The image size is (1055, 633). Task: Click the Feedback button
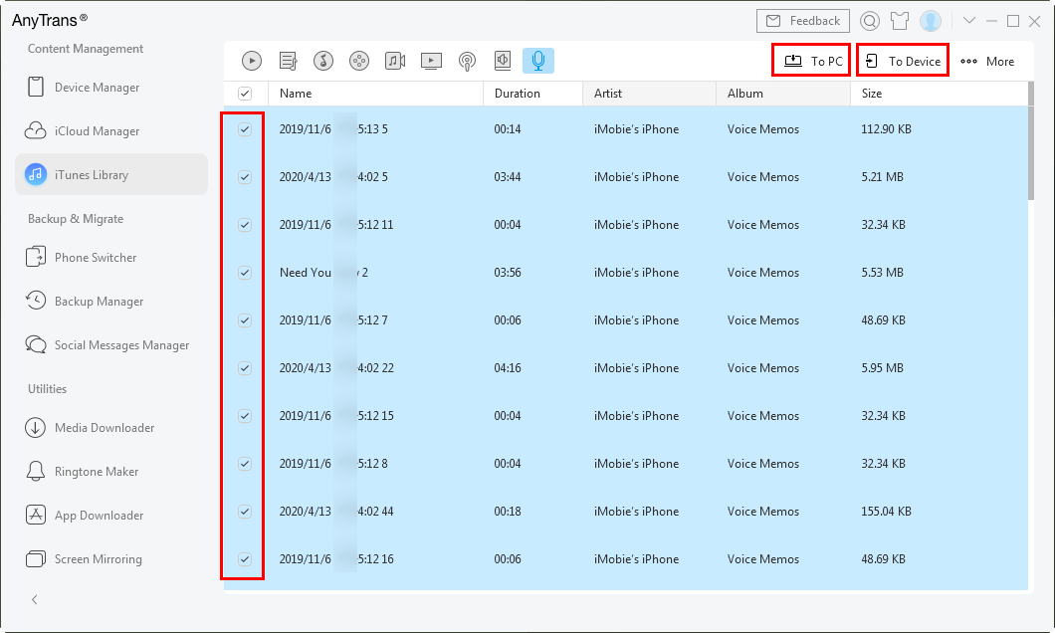pyautogui.click(x=802, y=21)
